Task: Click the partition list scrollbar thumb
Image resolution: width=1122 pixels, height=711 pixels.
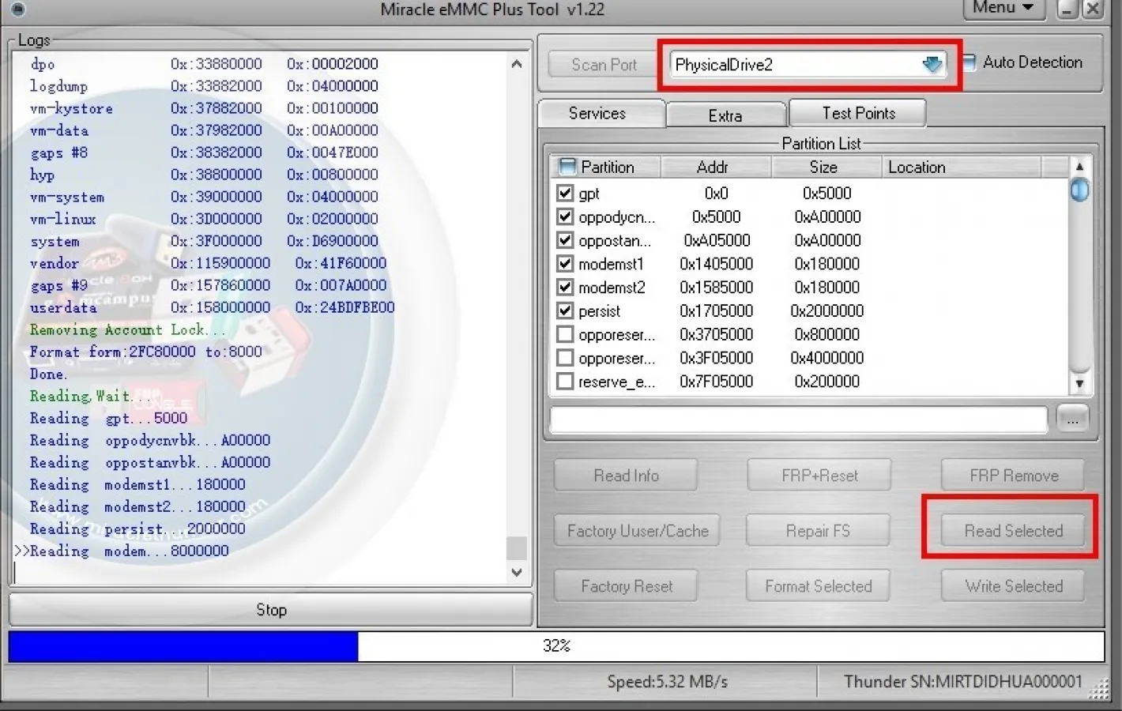Action: 1079,190
